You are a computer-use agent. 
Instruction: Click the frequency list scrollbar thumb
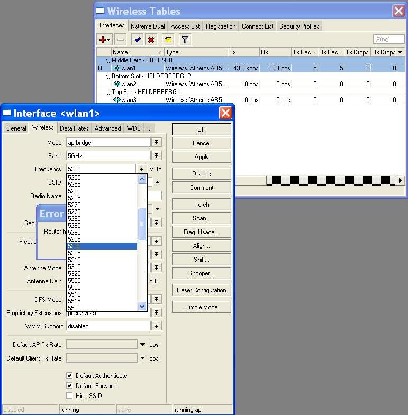pyautogui.click(x=142, y=225)
